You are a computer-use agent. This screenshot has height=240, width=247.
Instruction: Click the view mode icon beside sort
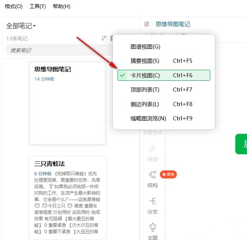click(112, 38)
